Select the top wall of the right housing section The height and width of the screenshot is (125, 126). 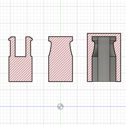(x=104, y=35)
